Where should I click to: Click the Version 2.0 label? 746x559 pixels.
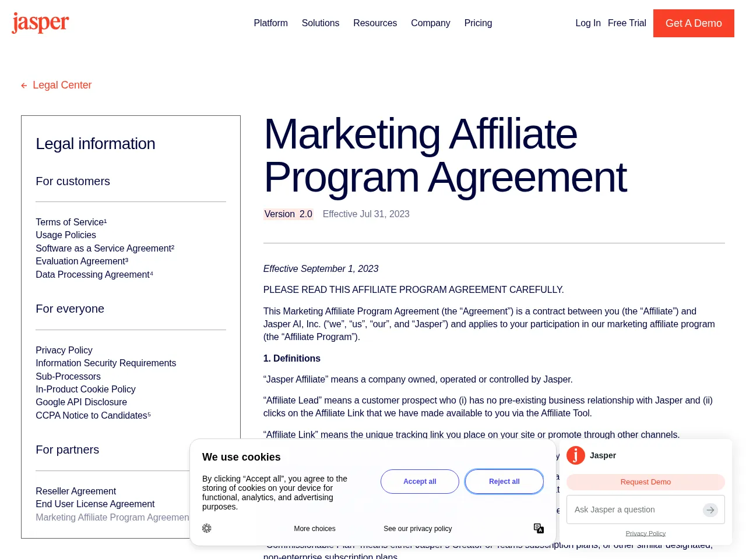288,214
